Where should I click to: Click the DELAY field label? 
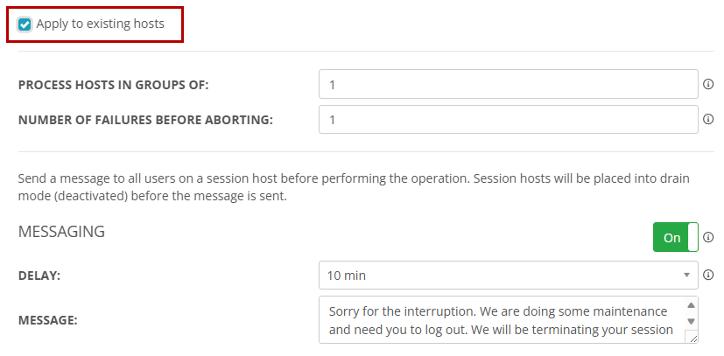[x=39, y=276]
